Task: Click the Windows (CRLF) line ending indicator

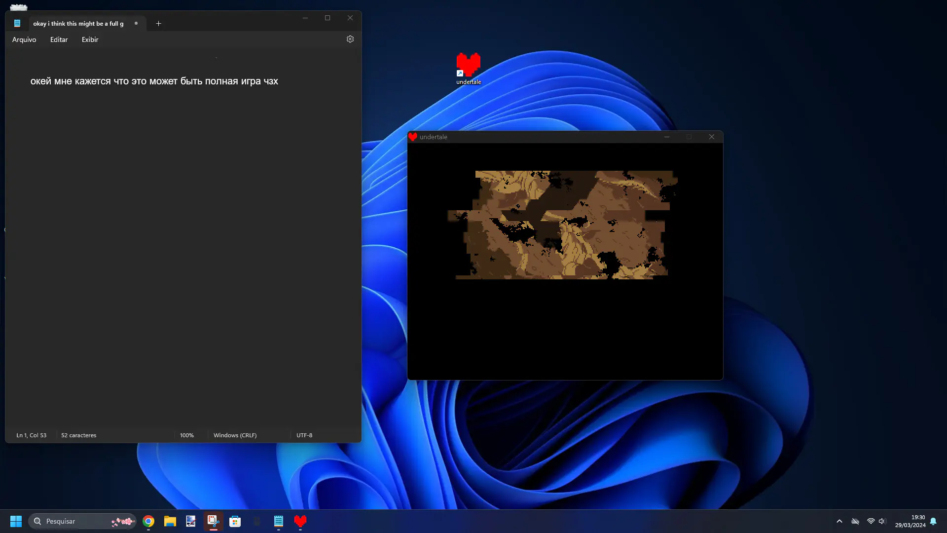Action: tap(235, 435)
